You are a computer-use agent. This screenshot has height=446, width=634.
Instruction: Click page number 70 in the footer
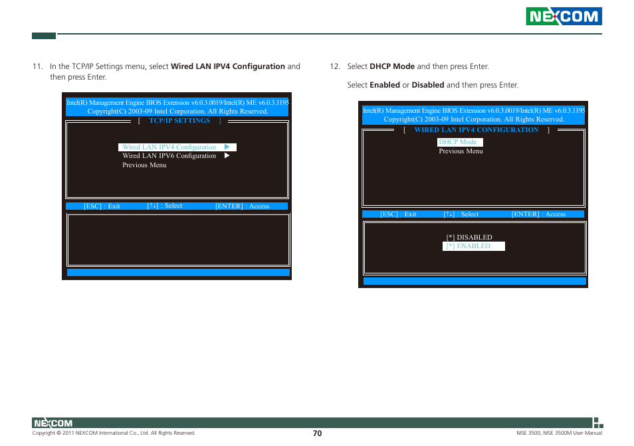pos(318,433)
